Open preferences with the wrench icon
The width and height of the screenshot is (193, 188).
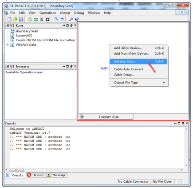71,20
